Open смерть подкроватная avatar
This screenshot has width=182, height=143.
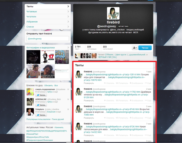30,92
